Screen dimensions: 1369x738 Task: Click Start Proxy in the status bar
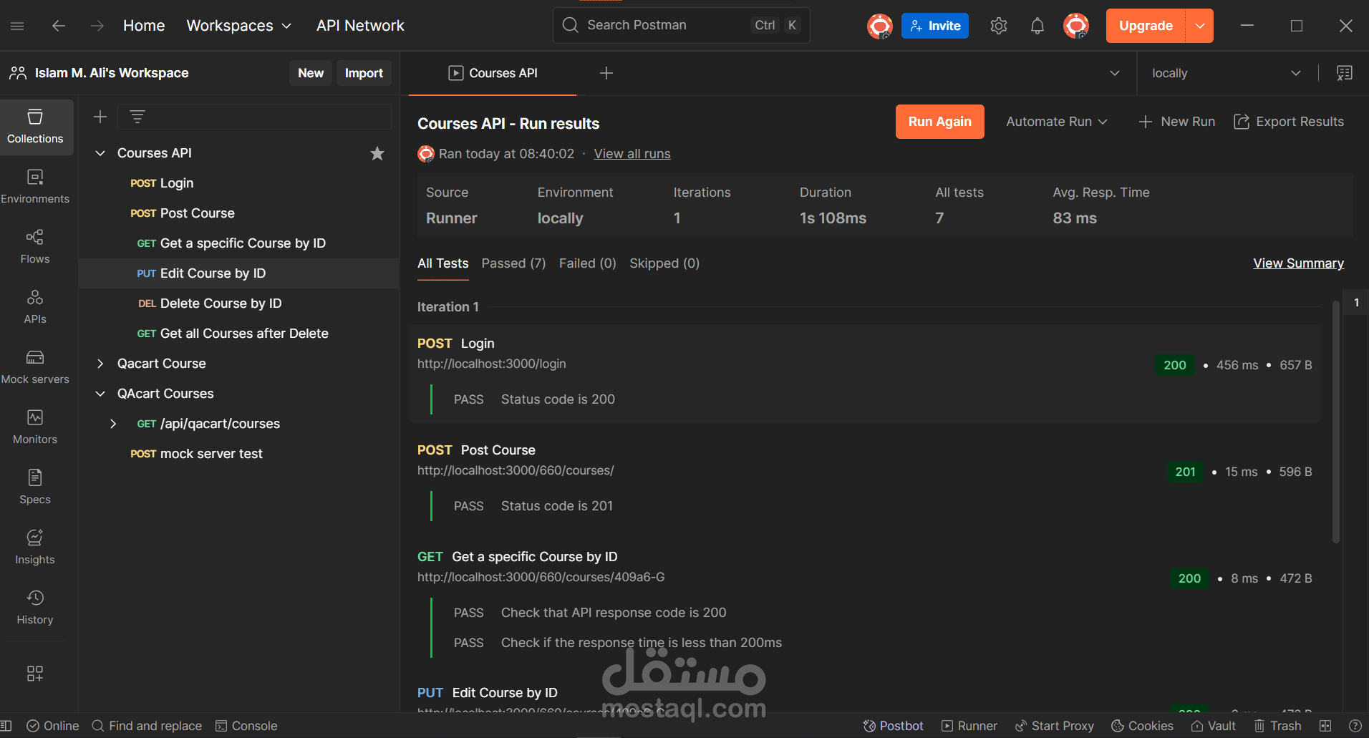tap(1055, 726)
